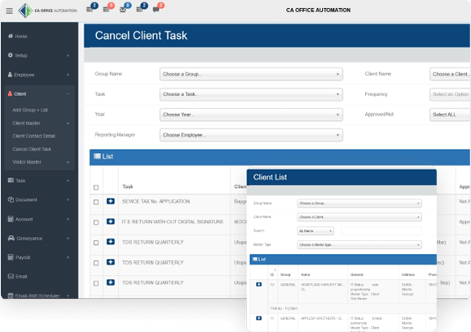Viewport: 471px width, 332px height.
Task: Open the Approved/Not Select ALL dropdown
Action: [x=450, y=115]
